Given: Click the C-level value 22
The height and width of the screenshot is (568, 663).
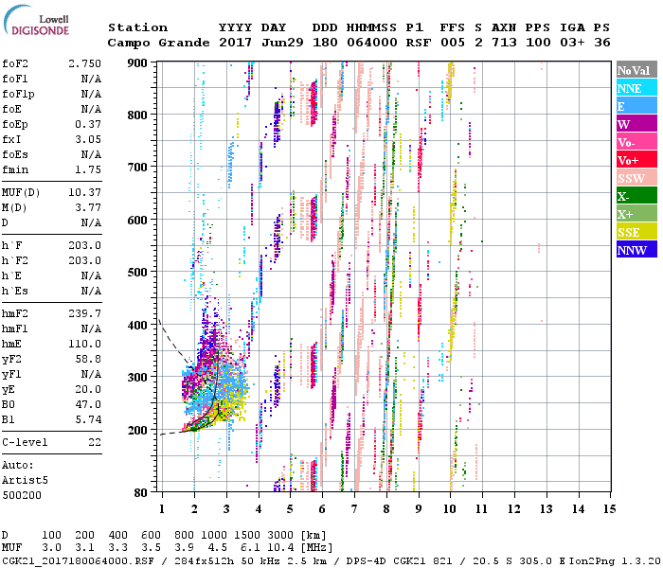Looking at the screenshot, I should click(92, 442).
